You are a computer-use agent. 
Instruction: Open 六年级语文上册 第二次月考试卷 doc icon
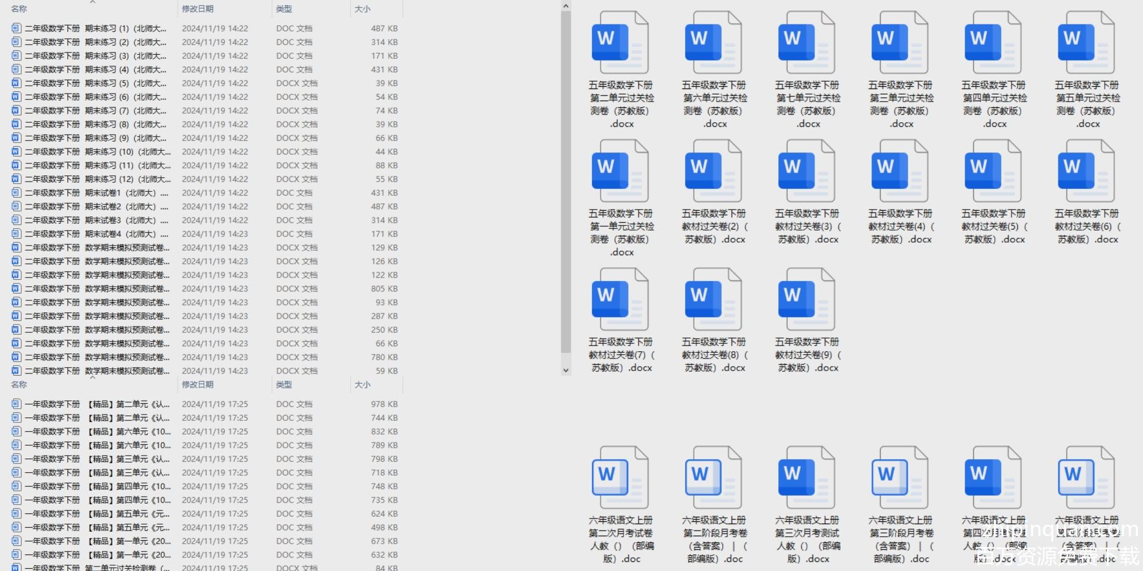click(x=620, y=478)
